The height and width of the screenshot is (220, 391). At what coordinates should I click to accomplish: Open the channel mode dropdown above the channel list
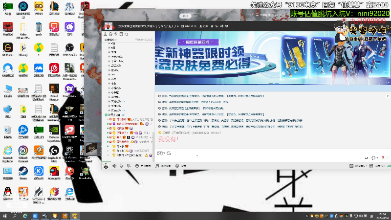tap(110, 40)
